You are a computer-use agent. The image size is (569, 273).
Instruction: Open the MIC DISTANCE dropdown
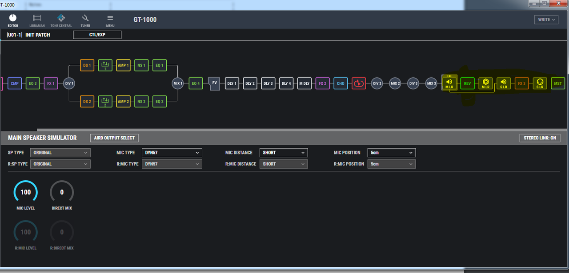coord(284,153)
